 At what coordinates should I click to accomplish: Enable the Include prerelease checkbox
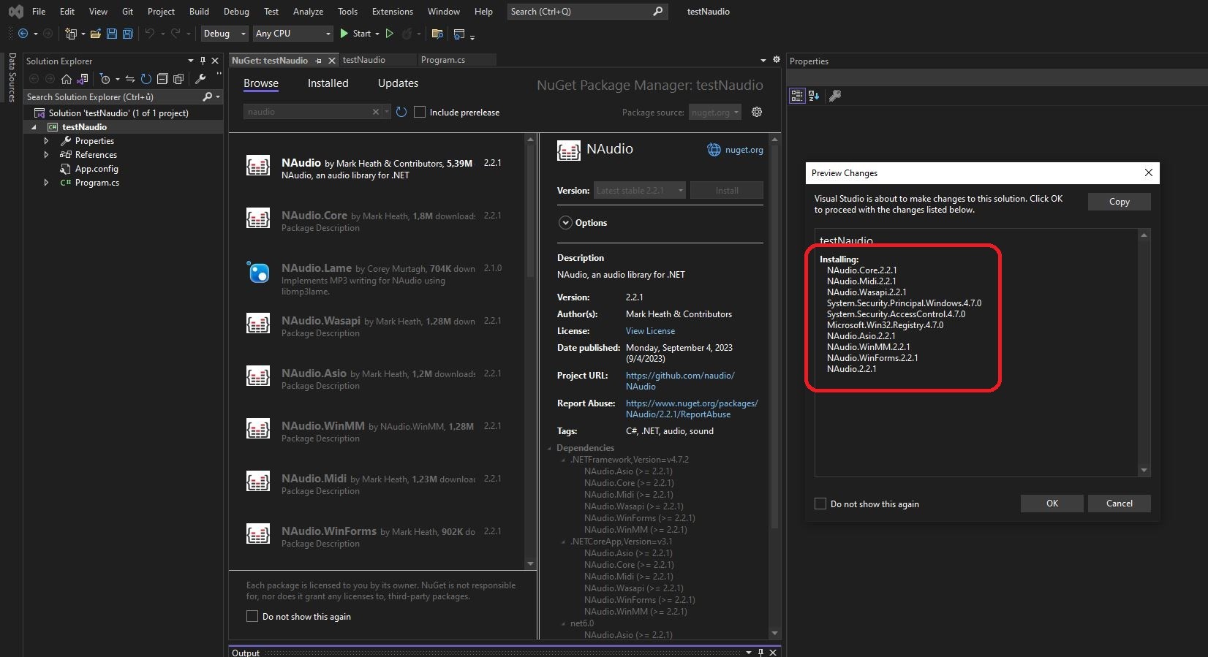(420, 112)
